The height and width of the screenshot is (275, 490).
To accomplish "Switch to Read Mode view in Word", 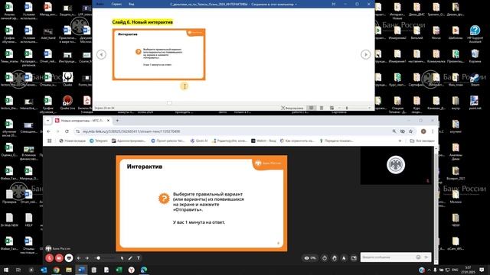I will pos(312,108).
